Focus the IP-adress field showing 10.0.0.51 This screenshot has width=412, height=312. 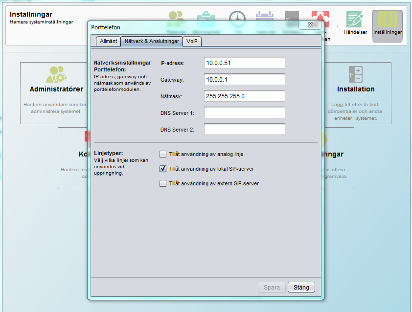(x=244, y=63)
